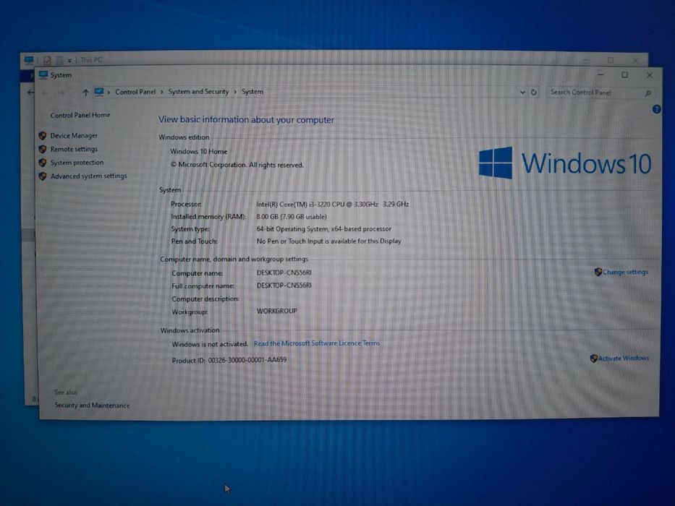Expand chevron after System and Security
The image size is (675, 506).
pos(235,92)
